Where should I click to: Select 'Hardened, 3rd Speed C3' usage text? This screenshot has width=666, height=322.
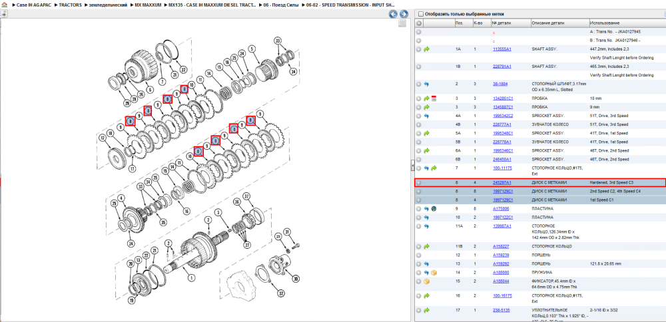tap(611, 182)
